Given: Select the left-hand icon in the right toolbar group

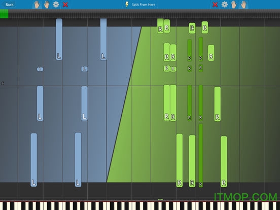Looking at the screenshot, I should point(234,5).
